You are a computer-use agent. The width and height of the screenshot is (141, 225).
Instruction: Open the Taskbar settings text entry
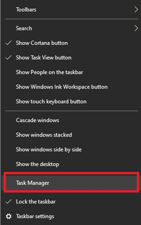(35, 216)
